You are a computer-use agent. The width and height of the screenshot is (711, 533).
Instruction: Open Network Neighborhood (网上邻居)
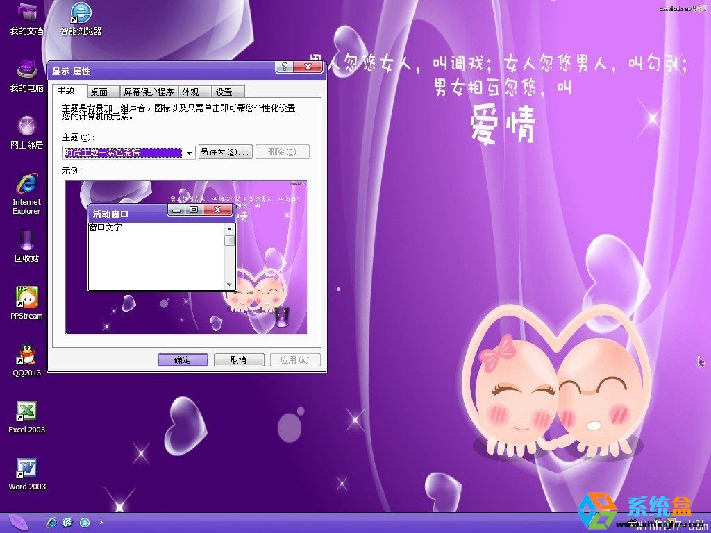(x=25, y=128)
